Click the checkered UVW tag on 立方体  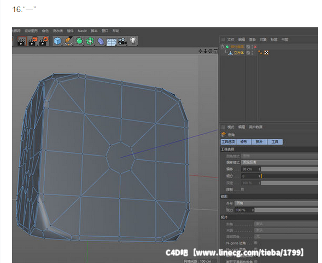266,53
